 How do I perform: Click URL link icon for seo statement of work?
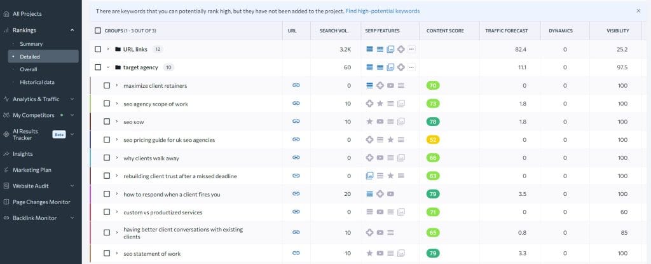point(296,253)
